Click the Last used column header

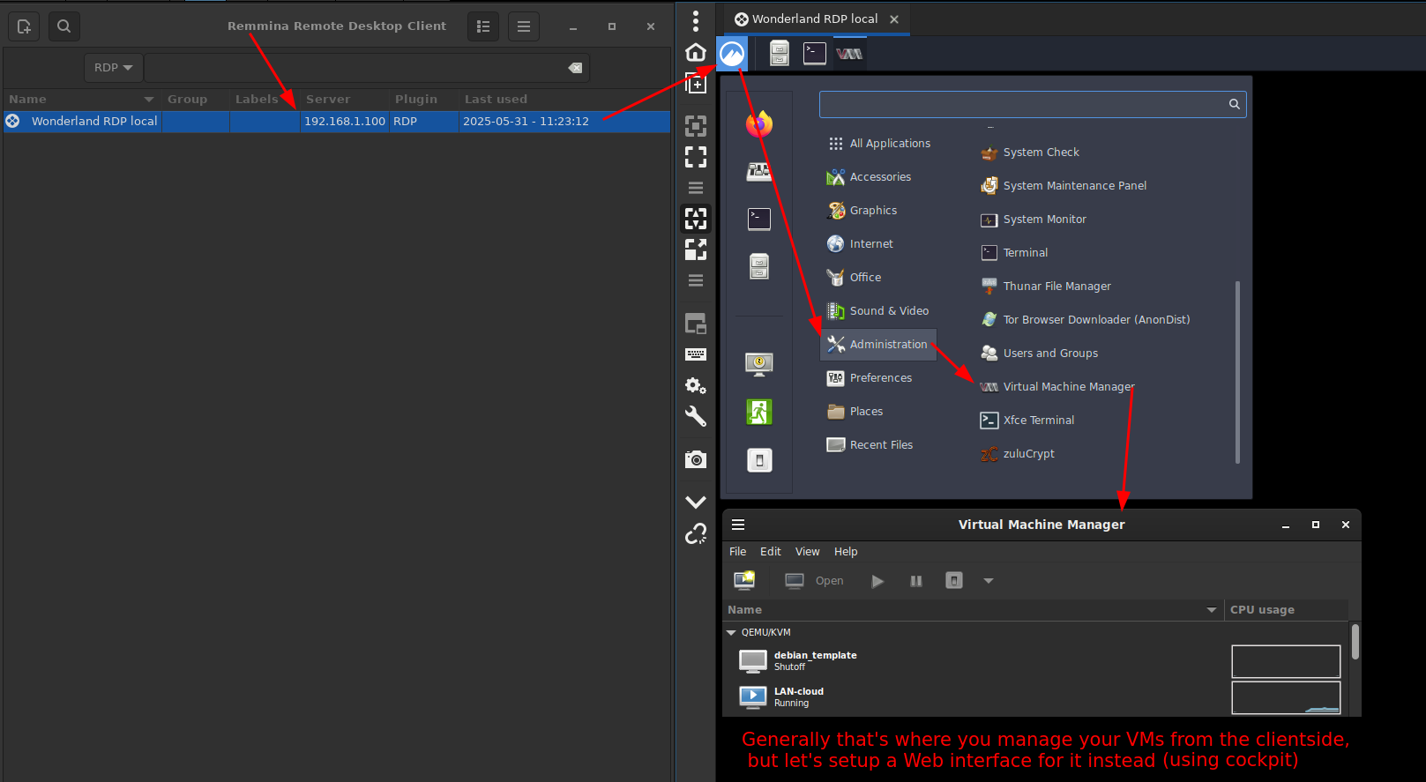pyautogui.click(x=564, y=100)
